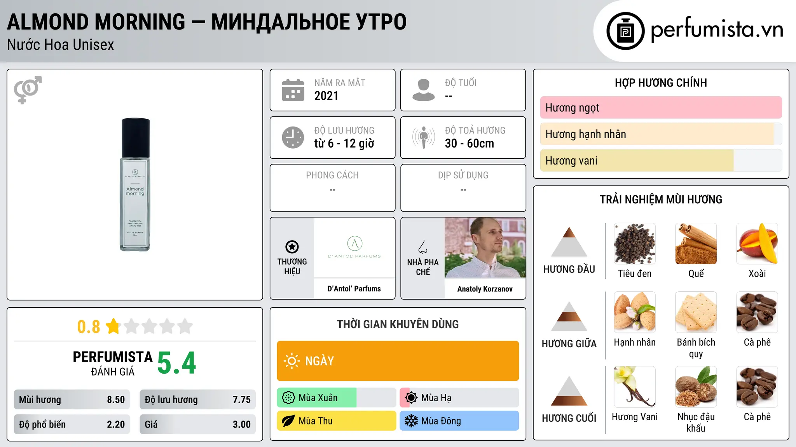Select the Bánh bích quy biscuit image

(696, 312)
